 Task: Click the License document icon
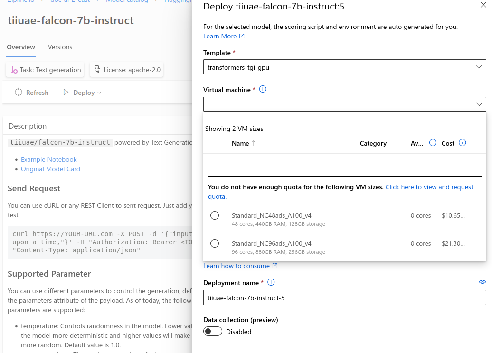(97, 70)
